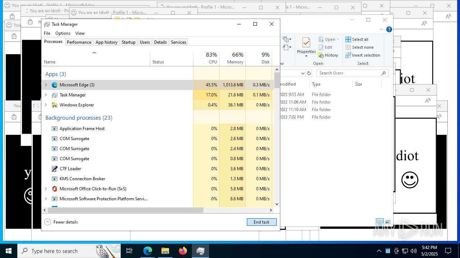Collapse the Explorer ribbon with chevron

coord(381,29)
